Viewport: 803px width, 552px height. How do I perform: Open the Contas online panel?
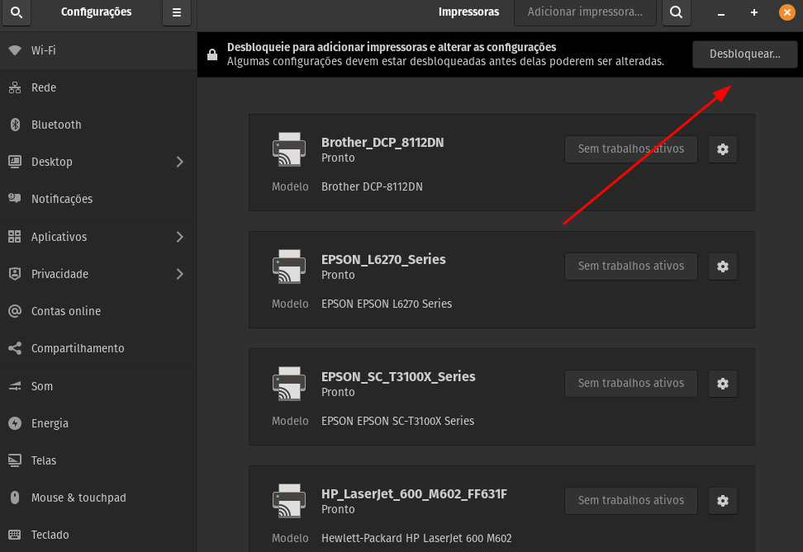point(98,311)
